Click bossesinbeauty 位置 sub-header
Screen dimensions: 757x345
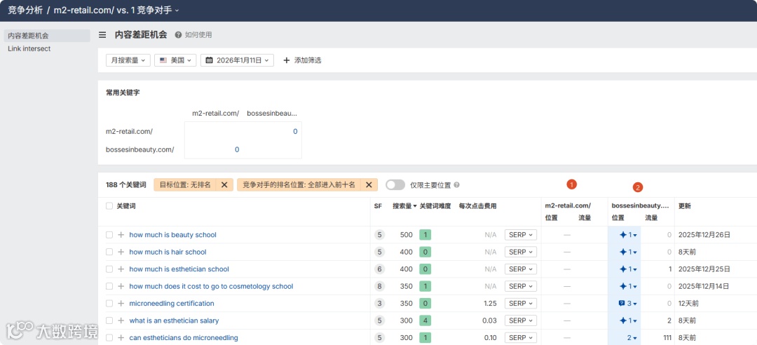(x=618, y=218)
